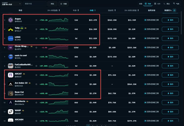Open analysis tool link for Architects
184x126 pixels.
tap(152, 103)
